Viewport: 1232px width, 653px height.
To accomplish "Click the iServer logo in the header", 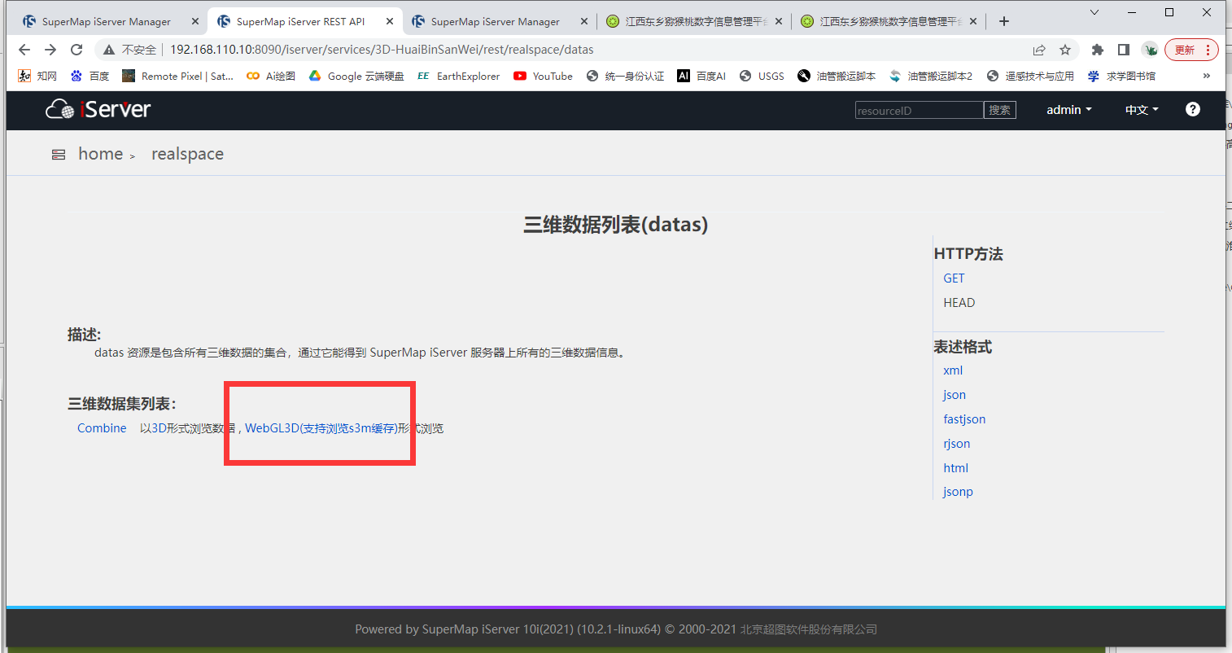I will [98, 109].
